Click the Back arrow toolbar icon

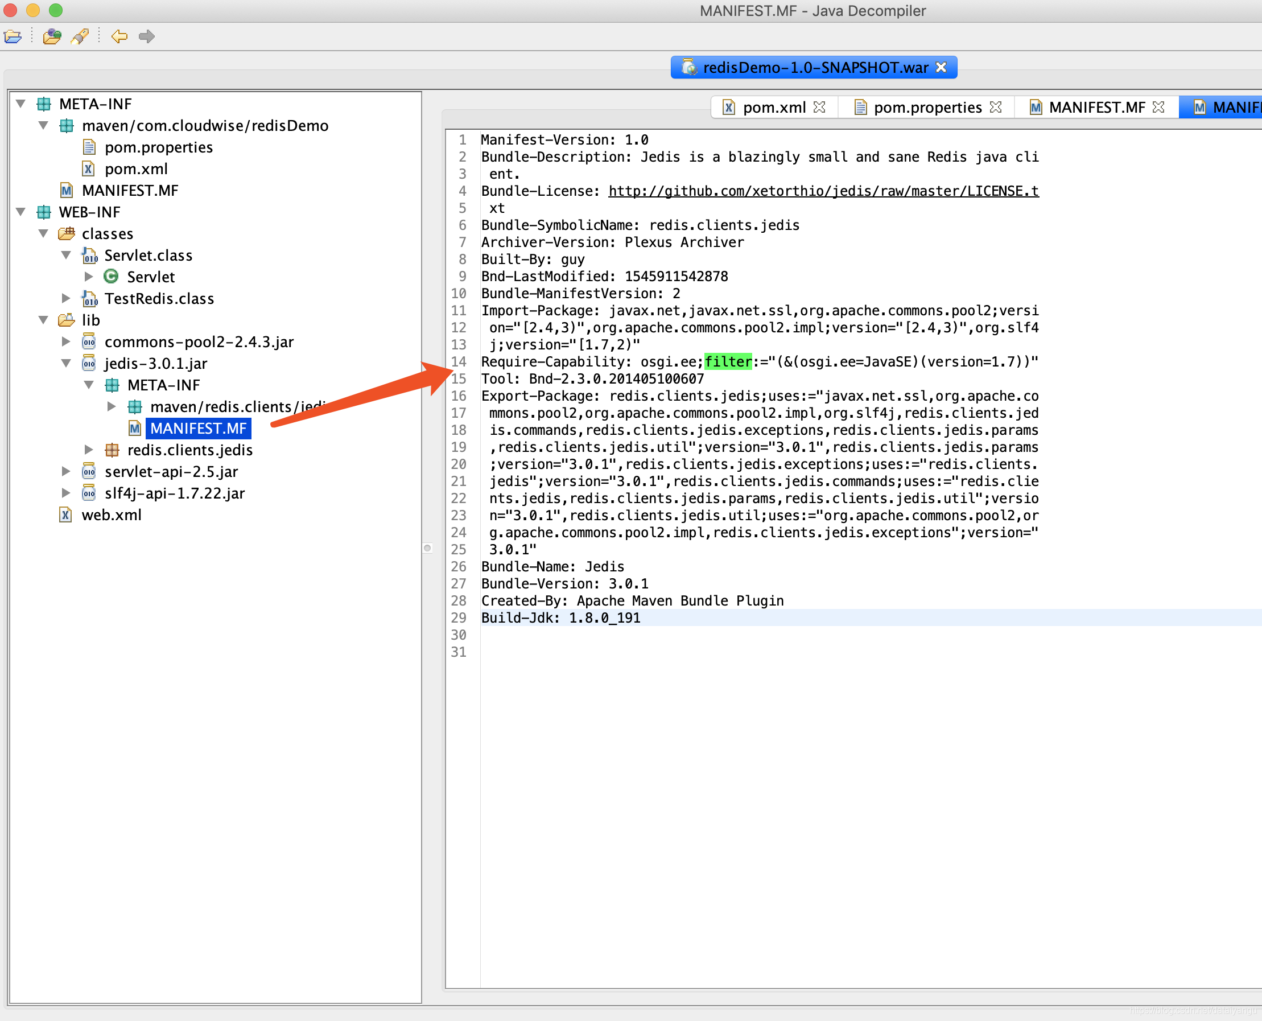click(119, 36)
